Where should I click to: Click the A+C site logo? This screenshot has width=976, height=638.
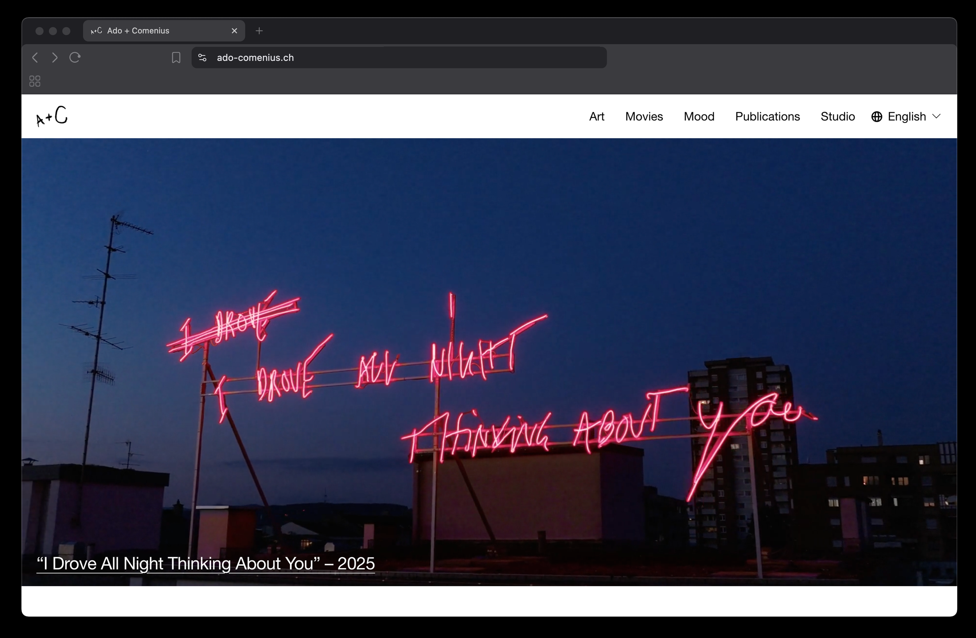(x=52, y=116)
